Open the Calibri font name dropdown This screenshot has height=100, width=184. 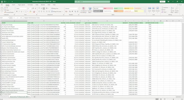tap(27, 8)
